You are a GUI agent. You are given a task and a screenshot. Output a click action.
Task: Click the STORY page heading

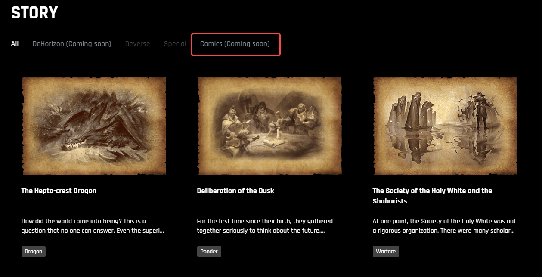(34, 13)
